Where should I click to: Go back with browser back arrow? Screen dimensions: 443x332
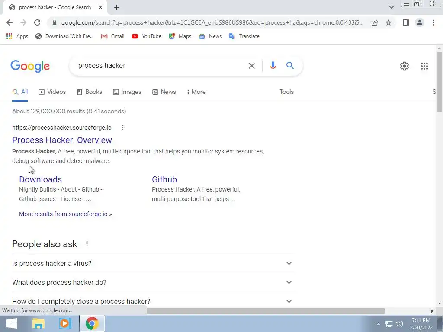coord(10,22)
